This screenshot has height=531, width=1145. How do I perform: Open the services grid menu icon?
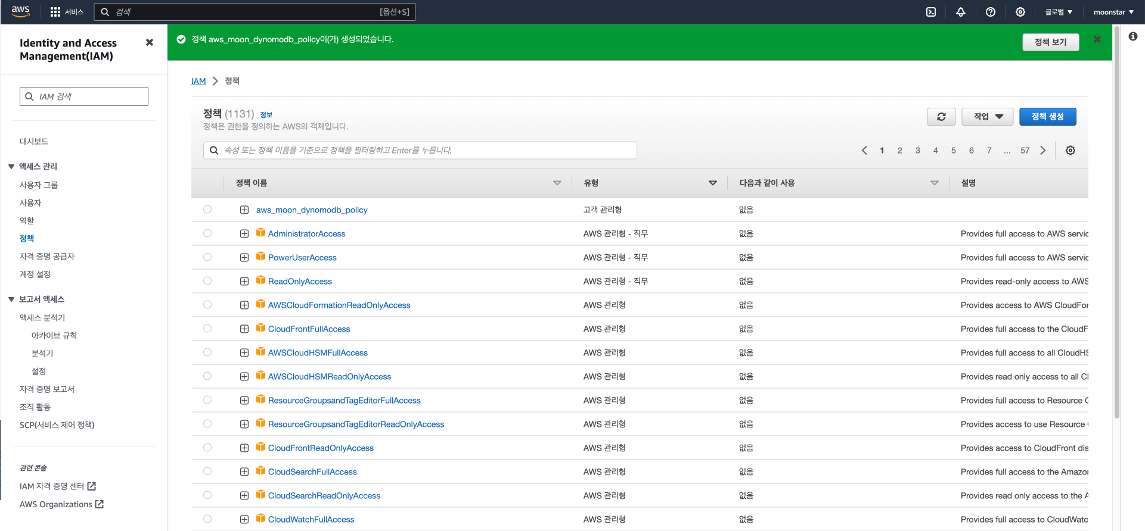click(x=55, y=12)
